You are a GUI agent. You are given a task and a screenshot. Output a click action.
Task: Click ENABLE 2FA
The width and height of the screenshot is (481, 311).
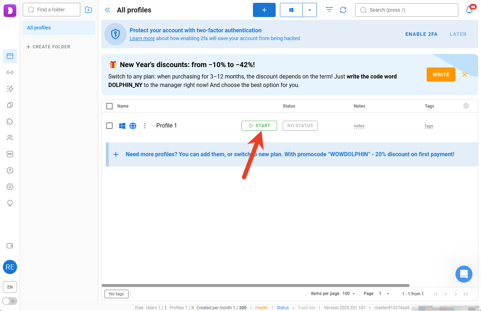click(x=421, y=34)
